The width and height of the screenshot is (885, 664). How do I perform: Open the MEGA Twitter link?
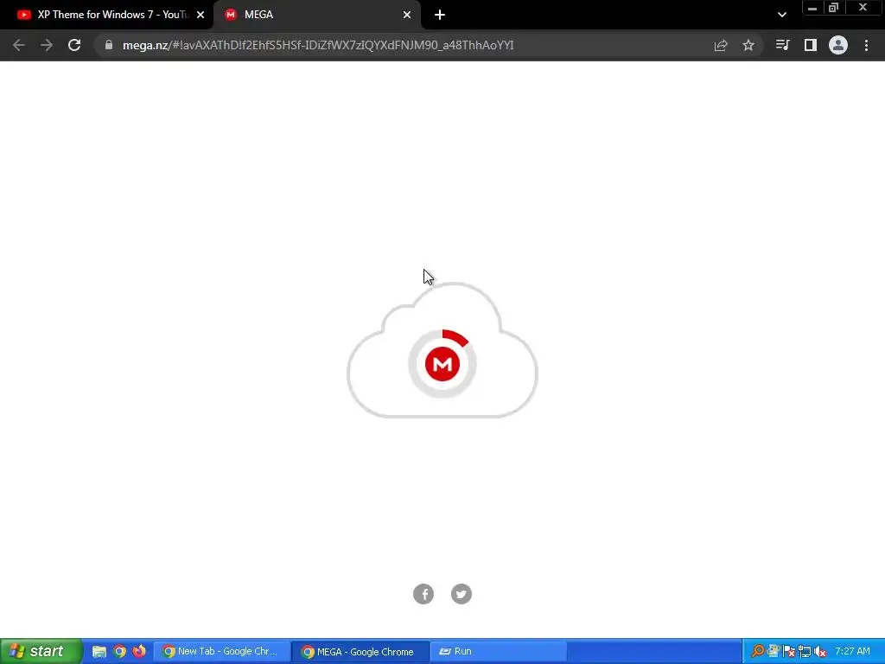tap(462, 594)
